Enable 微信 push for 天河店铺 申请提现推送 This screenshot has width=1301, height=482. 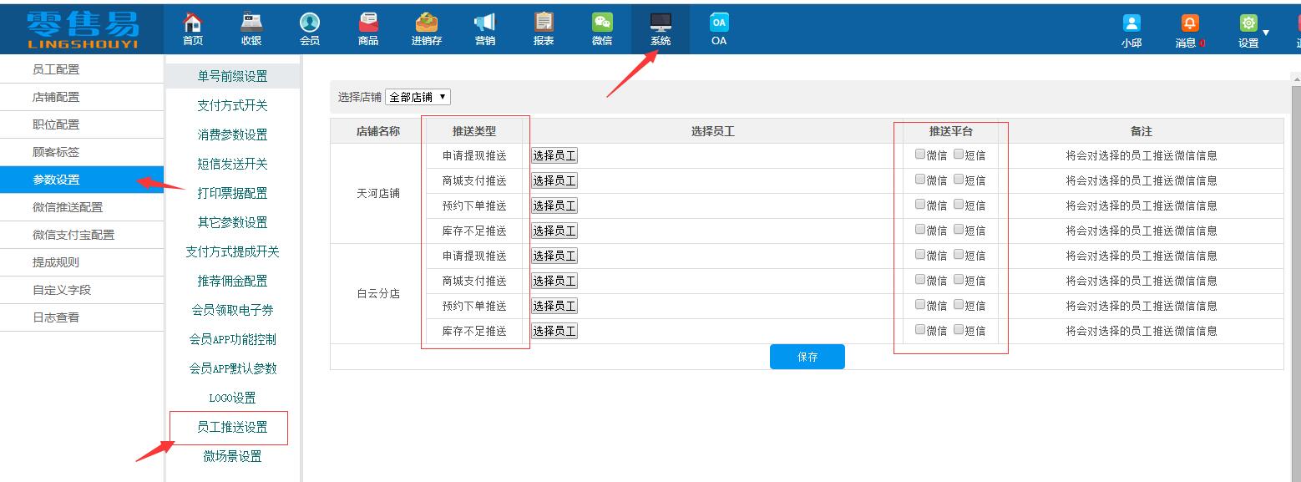(x=919, y=155)
